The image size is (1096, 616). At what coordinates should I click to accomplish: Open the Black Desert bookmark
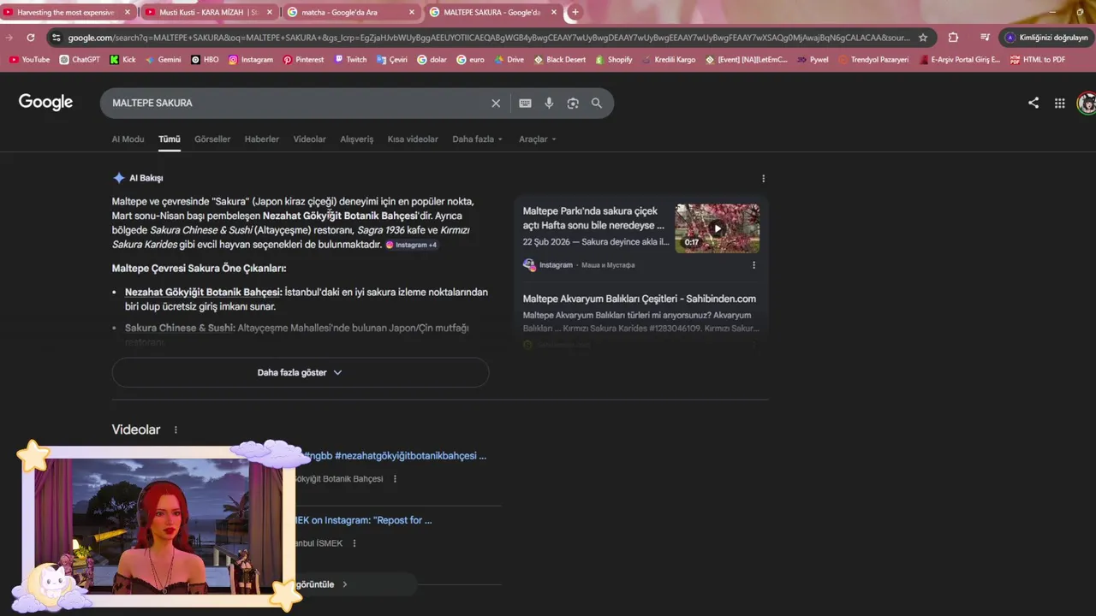coord(559,60)
